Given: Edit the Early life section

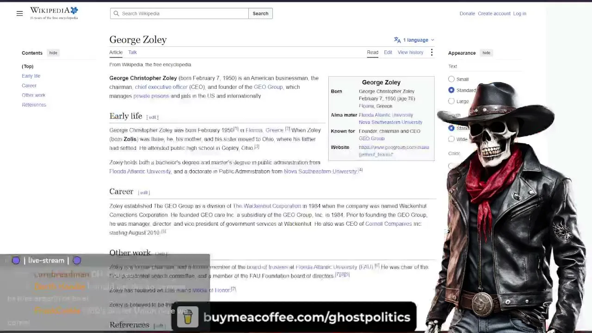Looking at the screenshot, I should pos(152,117).
